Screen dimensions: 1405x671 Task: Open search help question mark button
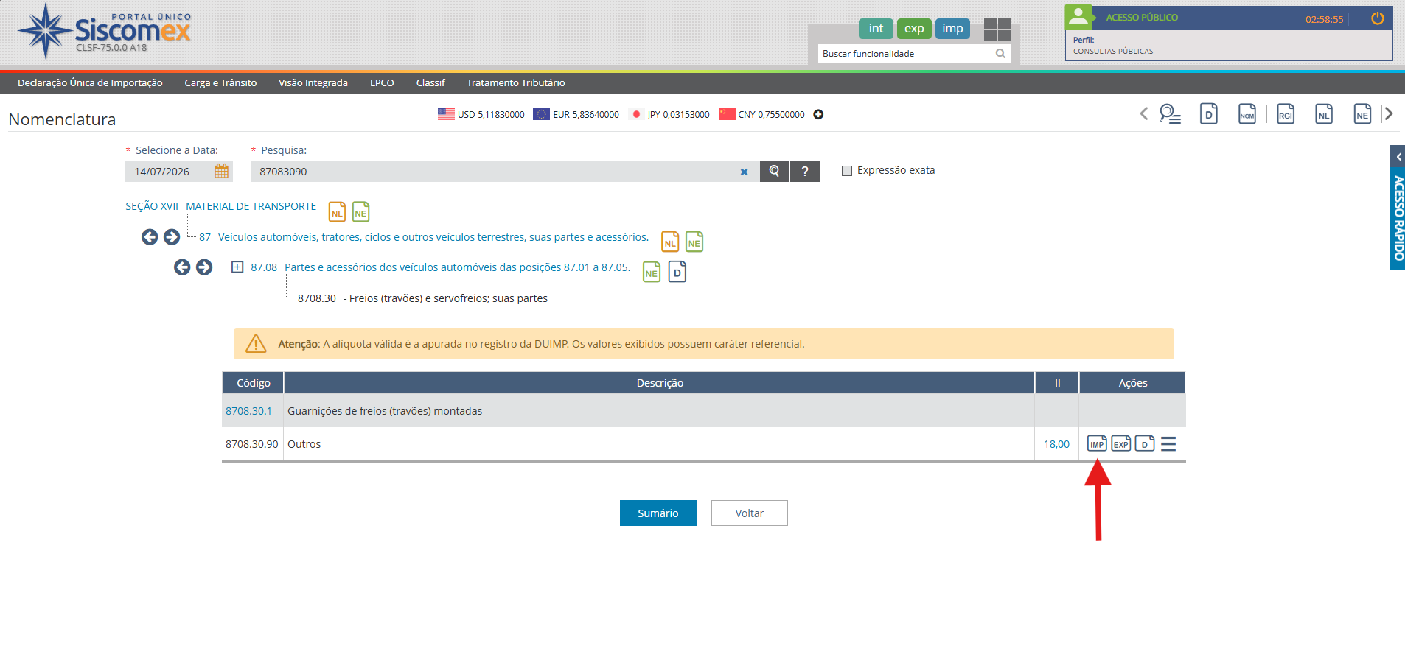[x=805, y=171]
